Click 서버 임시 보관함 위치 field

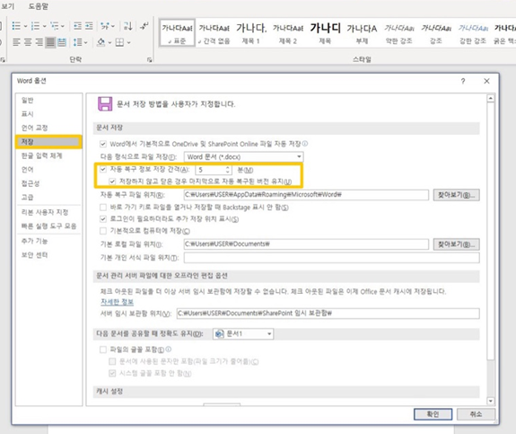(x=328, y=314)
